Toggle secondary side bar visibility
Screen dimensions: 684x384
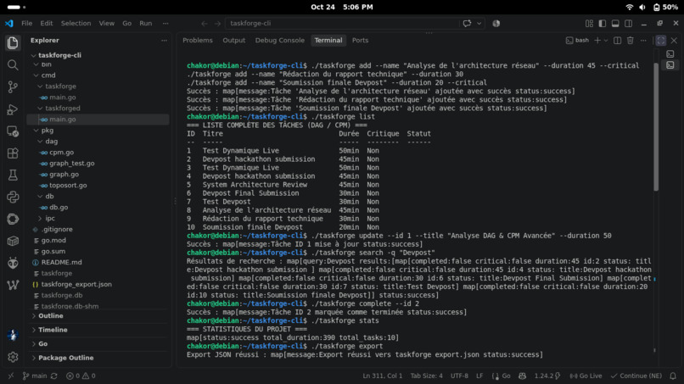click(x=628, y=23)
